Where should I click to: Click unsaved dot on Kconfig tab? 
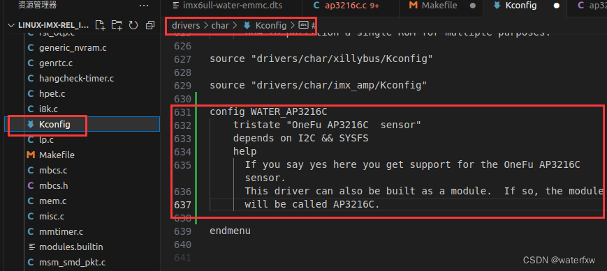point(557,6)
